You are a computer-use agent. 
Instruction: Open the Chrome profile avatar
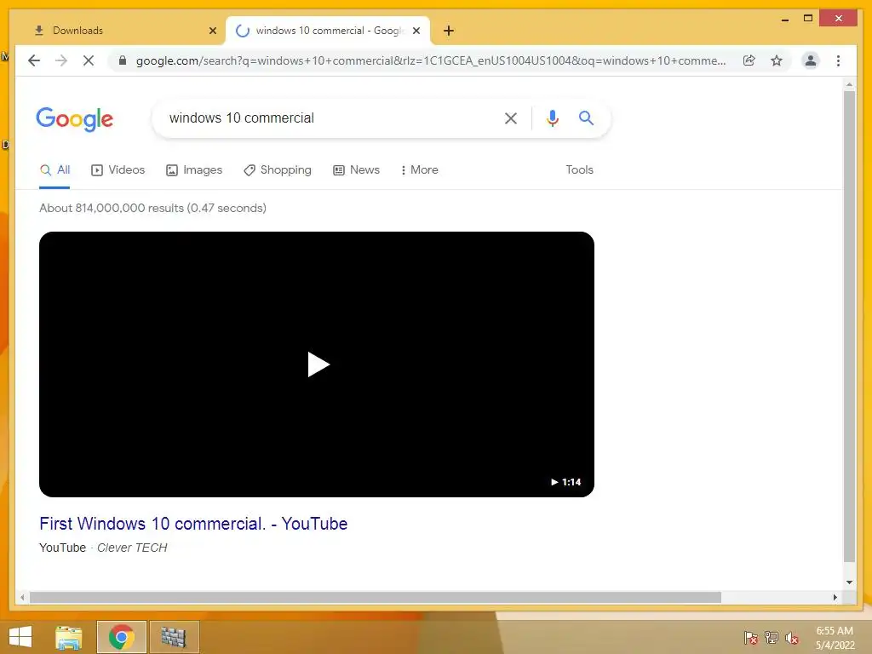pyautogui.click(x=811, y=60)
